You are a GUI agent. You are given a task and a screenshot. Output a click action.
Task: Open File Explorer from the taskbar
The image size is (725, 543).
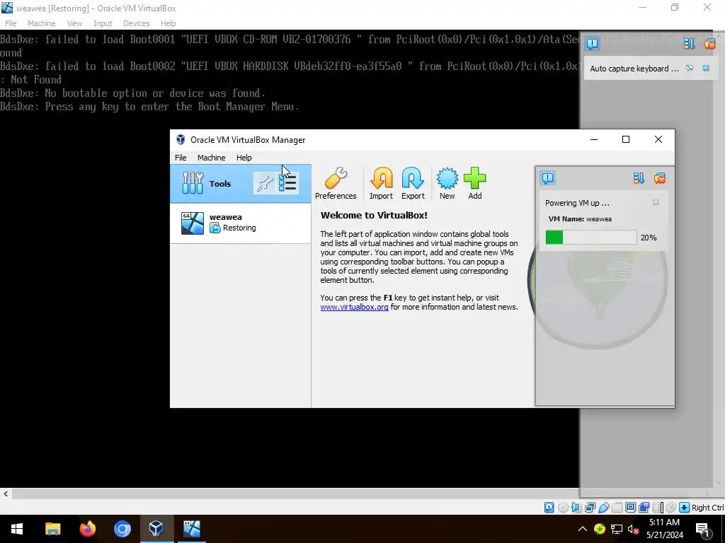(x=52, y=529)
